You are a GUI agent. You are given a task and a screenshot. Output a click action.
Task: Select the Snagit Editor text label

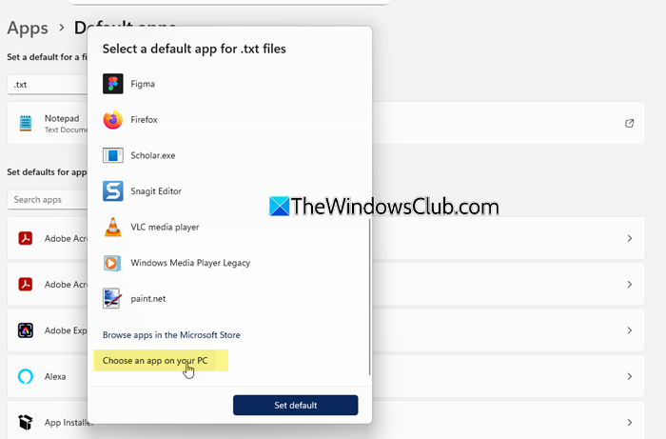coord(156,190)
